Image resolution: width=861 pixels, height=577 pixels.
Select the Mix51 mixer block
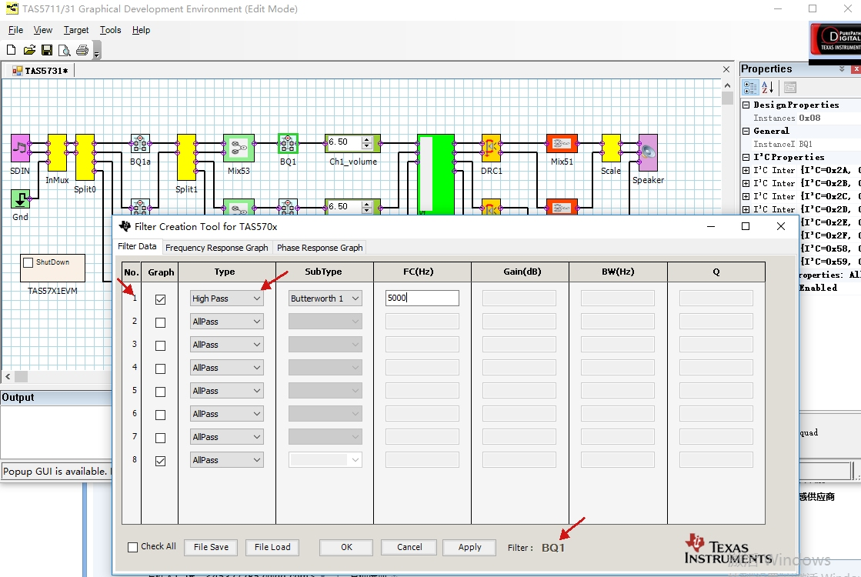(x=562, y=144)
